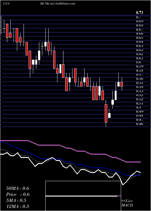
Task: Select the 0.49 price axis label
Action: (140, 112)
